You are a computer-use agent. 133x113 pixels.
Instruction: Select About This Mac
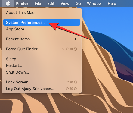[42, 13]
